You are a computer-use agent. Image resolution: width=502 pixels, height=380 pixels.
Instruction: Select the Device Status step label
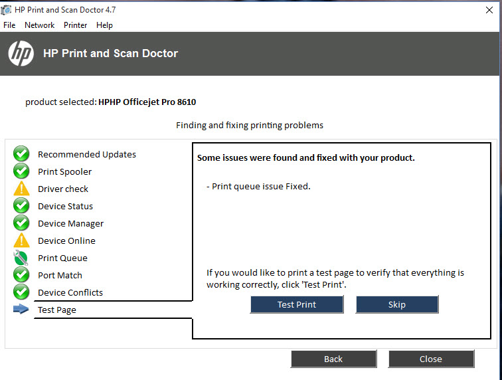[65, 207]
